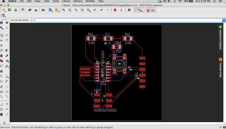Open the manufacturing factory icon
226x129 pixels.
click(x=36, y=10)
